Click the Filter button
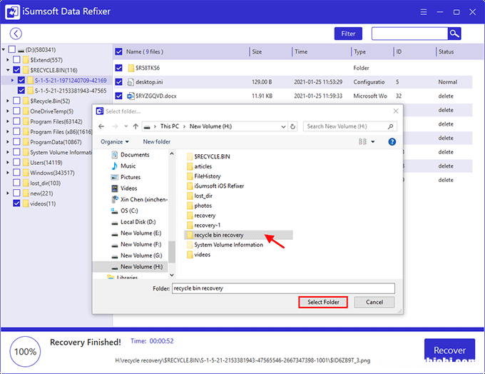 348,34
